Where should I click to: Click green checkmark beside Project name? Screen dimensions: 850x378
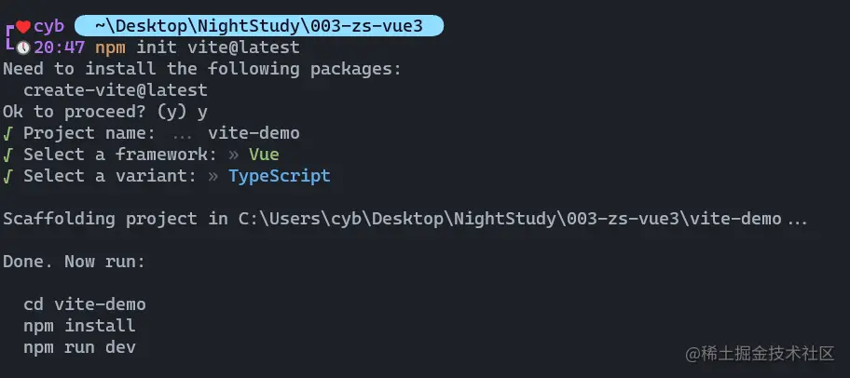click(7, 133)
